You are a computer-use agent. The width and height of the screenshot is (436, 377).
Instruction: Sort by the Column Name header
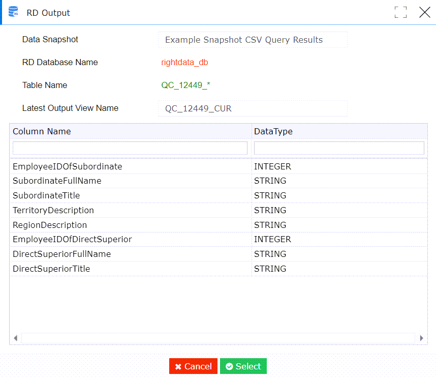point(42,131)
